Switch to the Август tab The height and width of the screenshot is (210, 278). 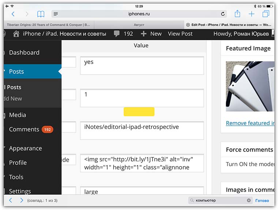coord(139,25)
